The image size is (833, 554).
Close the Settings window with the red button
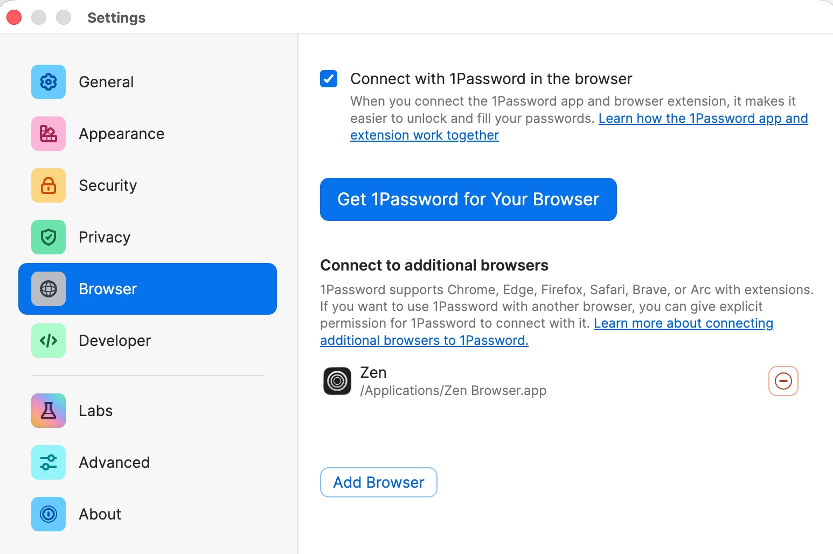[x=14, y=17]
